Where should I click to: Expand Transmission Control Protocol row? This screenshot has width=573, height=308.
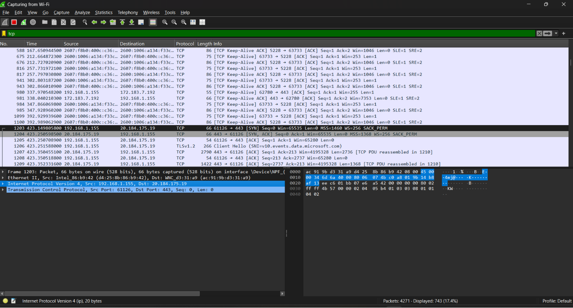click(x=3, y=190)
